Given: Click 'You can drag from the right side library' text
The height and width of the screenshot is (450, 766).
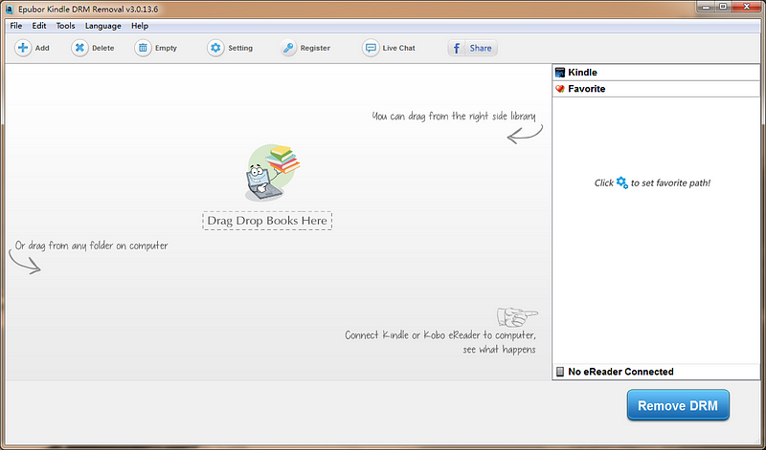Looking at the screenshot, I should click(x=453, y=116).
